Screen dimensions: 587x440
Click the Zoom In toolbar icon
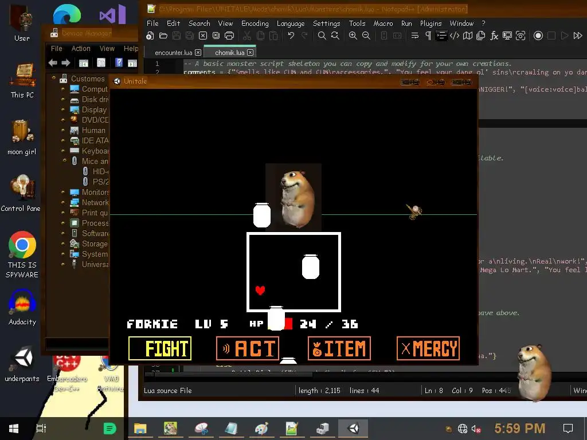pos(353,36)
